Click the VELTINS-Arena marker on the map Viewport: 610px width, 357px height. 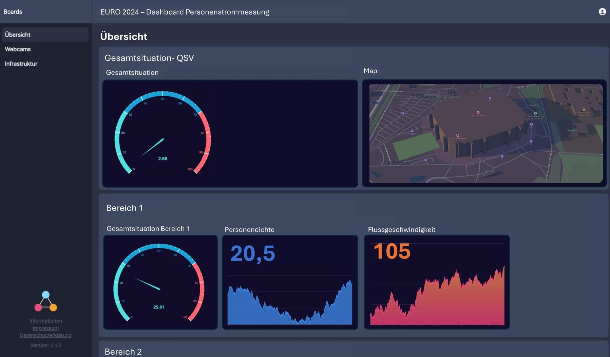point(478,112)
